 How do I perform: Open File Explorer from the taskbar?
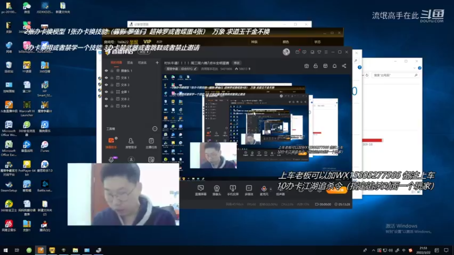[x=75, y=250]
